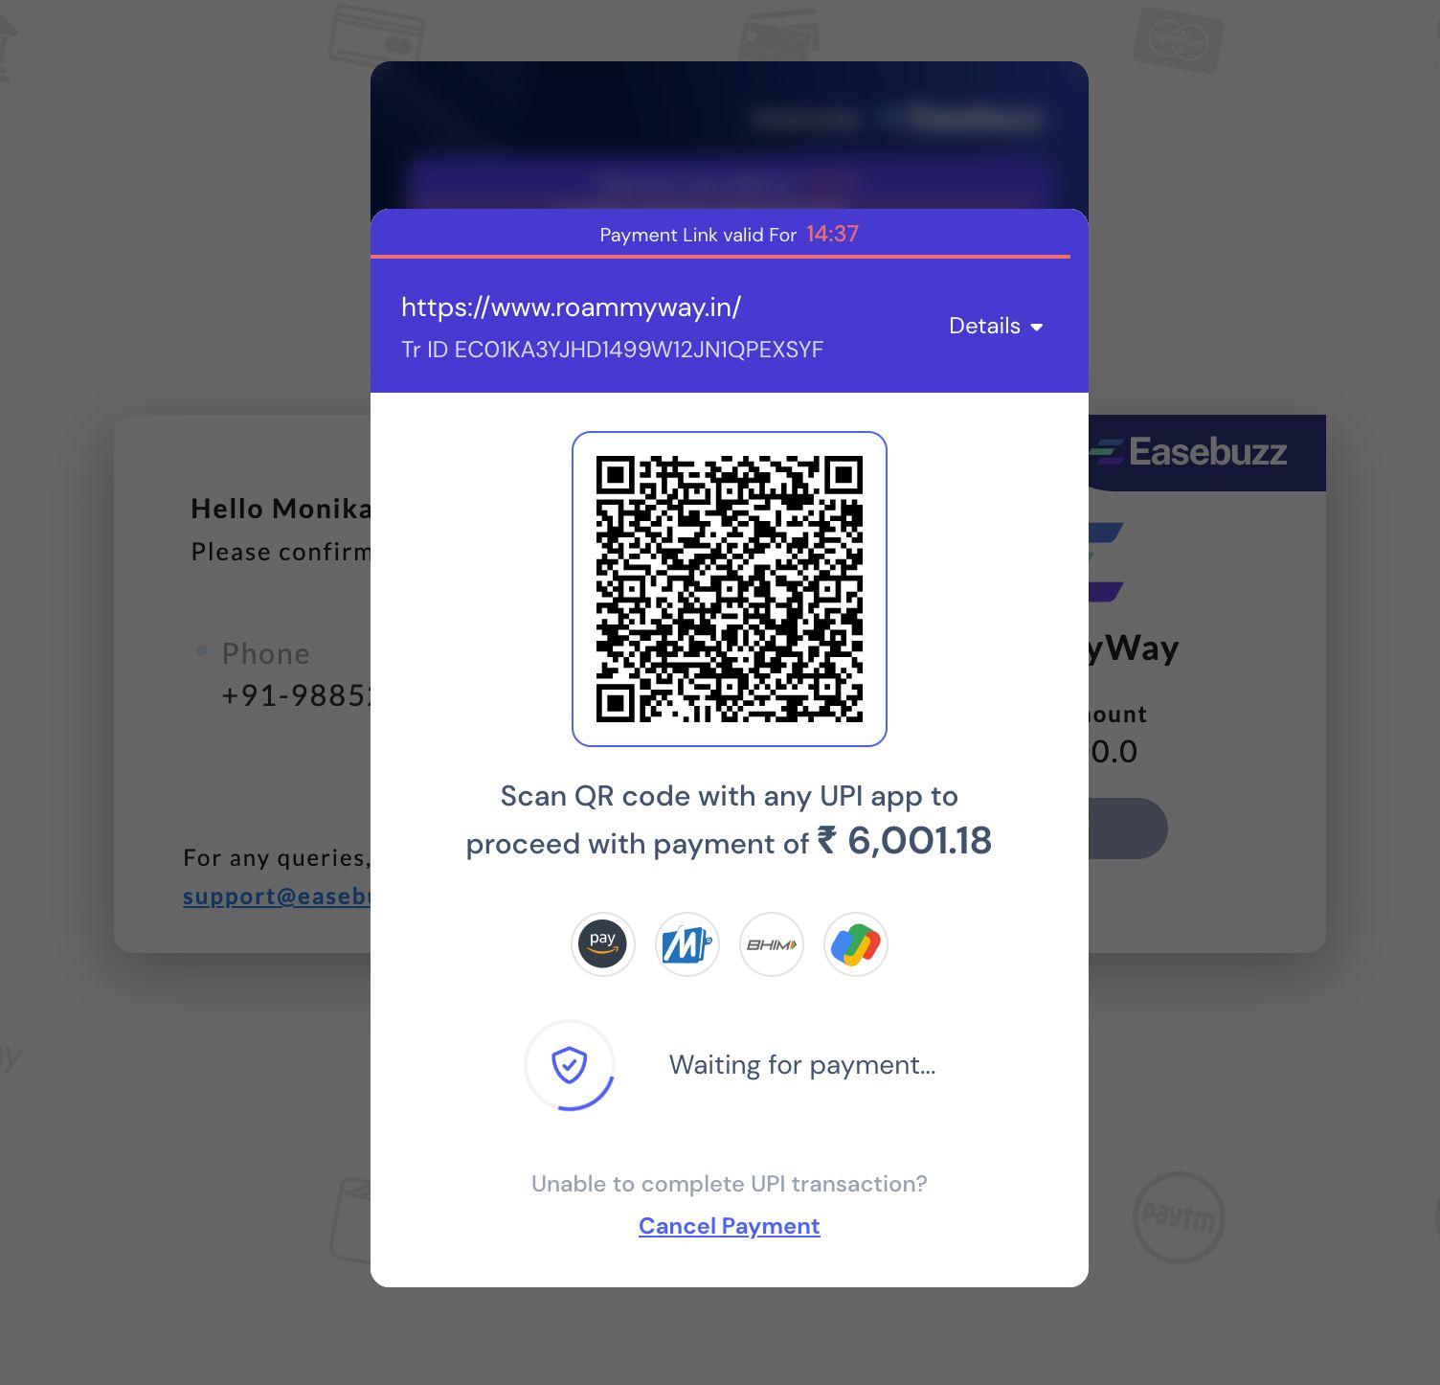
Task: Click the Google Pay icon
Action: [x=856, y=944]
